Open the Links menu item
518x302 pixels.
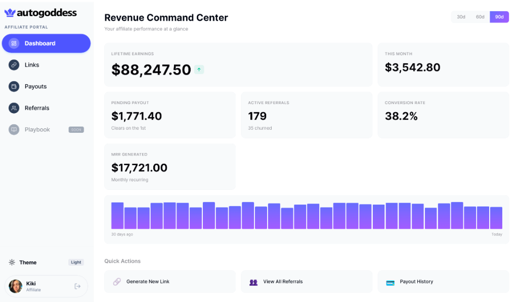pos(46,65)
